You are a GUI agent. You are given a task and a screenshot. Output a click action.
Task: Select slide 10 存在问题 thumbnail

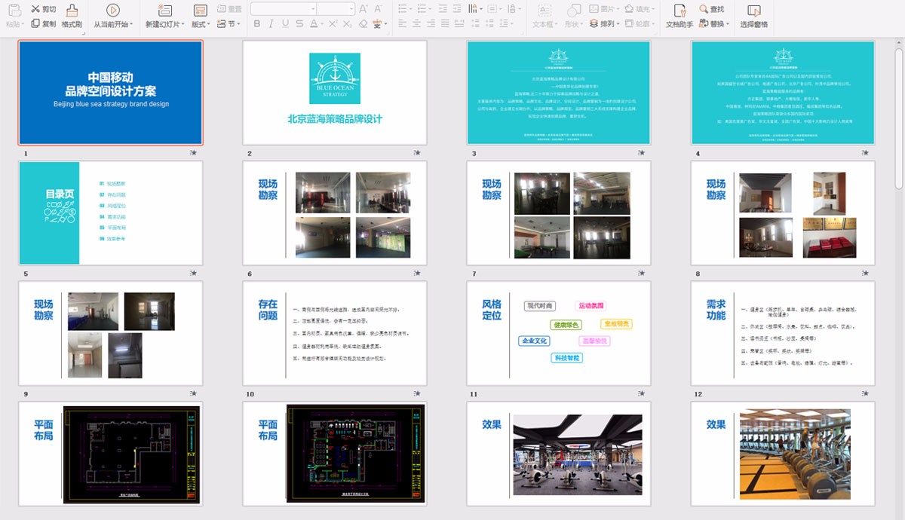tap(335, 334)
